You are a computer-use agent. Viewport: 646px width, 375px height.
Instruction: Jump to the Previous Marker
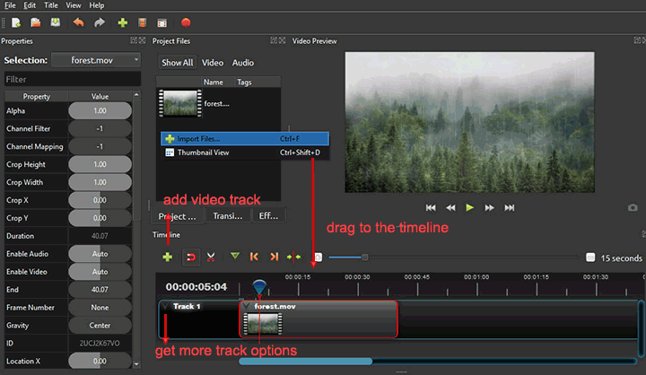click(255, 257)
